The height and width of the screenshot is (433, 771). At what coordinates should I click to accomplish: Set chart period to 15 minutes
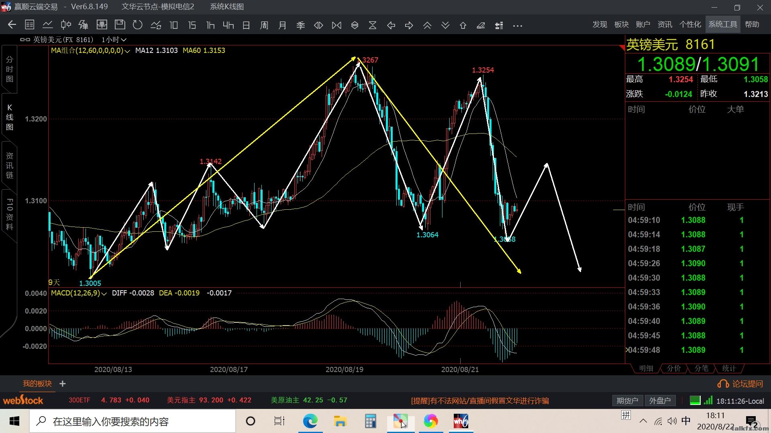[x=192, y=25]
